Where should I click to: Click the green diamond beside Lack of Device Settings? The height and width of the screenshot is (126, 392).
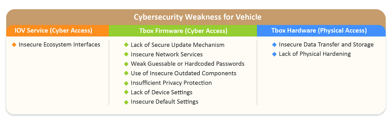tap(126, 92)
